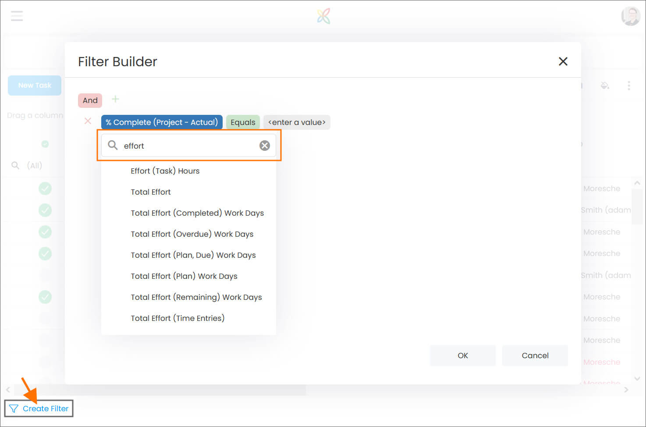Screen dimensions: 646x427
Task: Open the % Complete (Project – Actual) field selector
Action: pyautogui.click(x=161, y=122)
